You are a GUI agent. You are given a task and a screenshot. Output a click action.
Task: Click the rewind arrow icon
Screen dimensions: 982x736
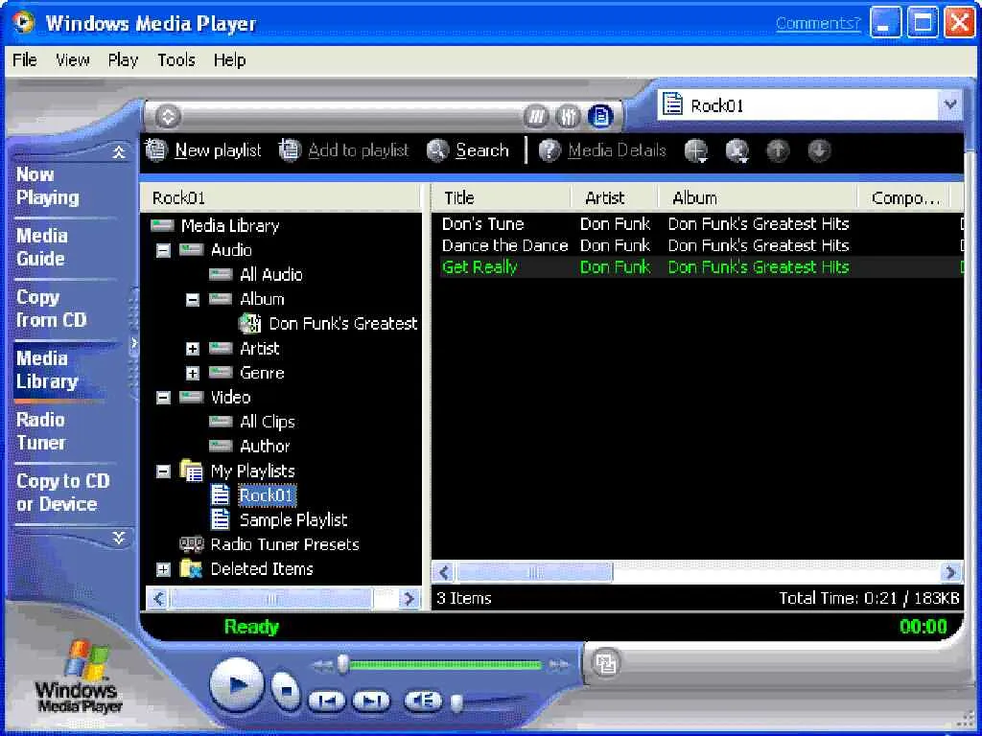[322, 665]
